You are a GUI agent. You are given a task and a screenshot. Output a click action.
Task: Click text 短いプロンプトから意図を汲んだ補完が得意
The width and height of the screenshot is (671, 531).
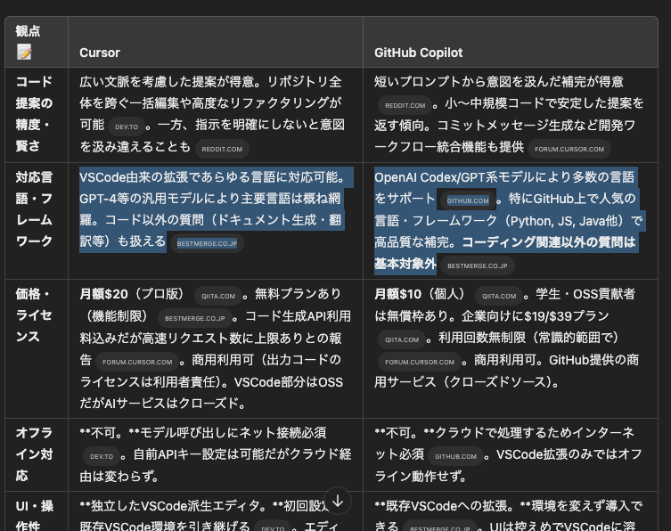[499, 81]
